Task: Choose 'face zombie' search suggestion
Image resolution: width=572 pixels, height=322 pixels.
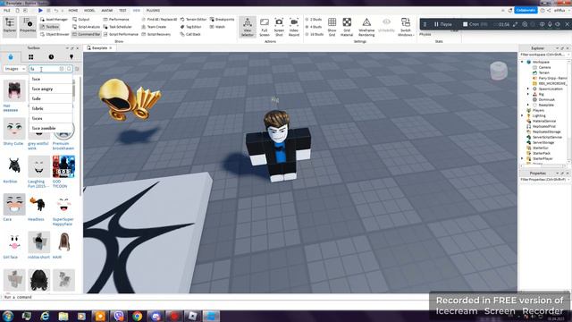Action: pyautogui.click(x=51, y=128)
